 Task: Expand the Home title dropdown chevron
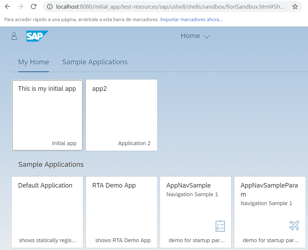click(207, 36)
